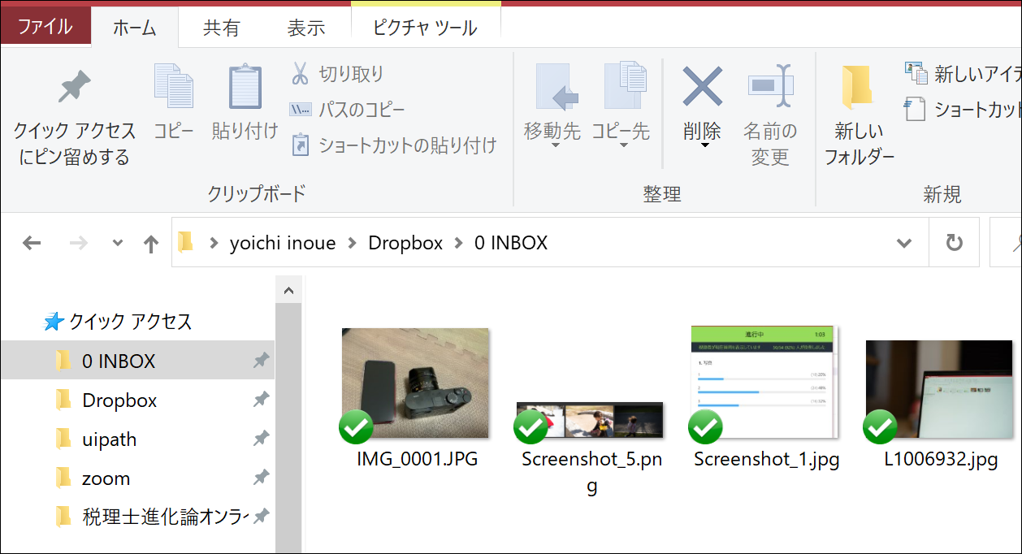The image size is (1022, 554).
Task: Click the folder icon in the address bar
Action: tap(187, 242)
